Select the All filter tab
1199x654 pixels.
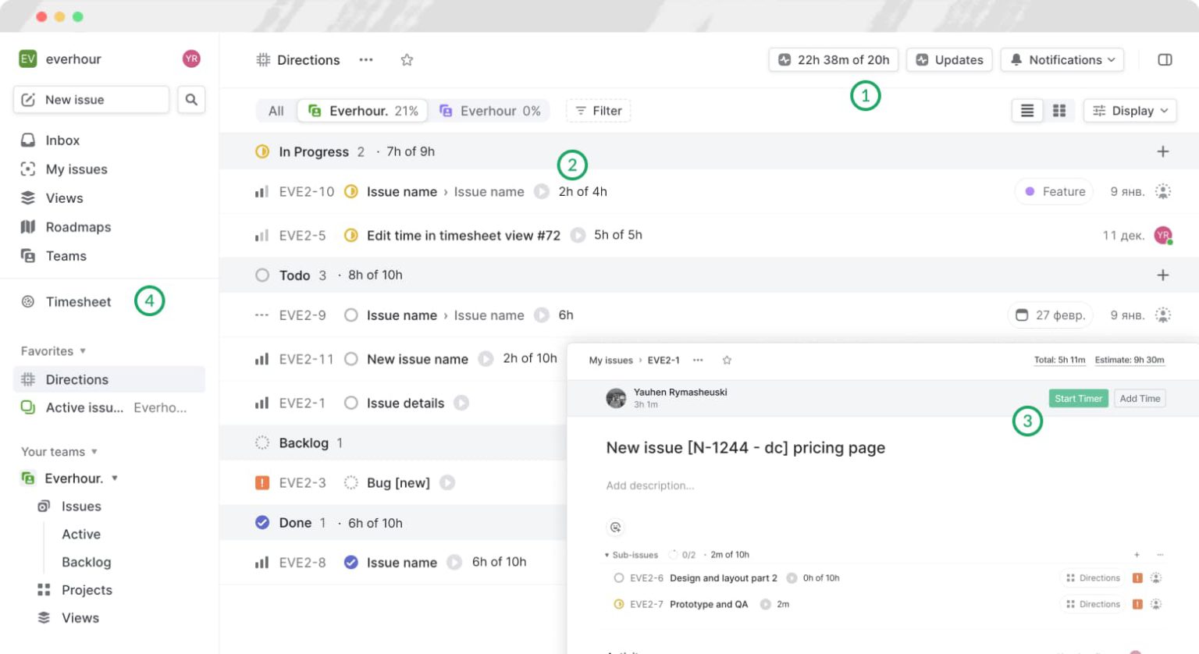tap(276, 110)
